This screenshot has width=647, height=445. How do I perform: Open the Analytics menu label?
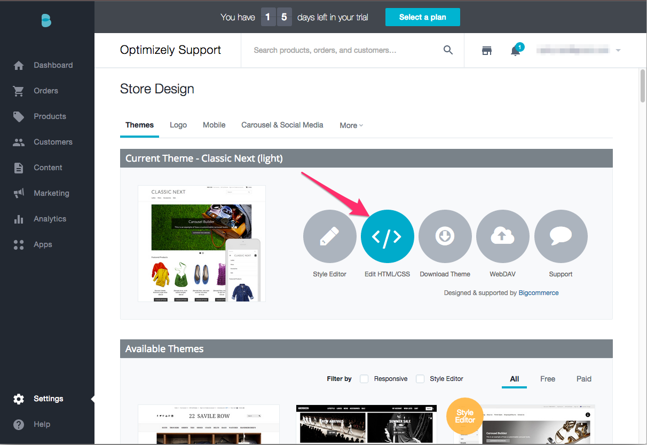tap(50, 219)
